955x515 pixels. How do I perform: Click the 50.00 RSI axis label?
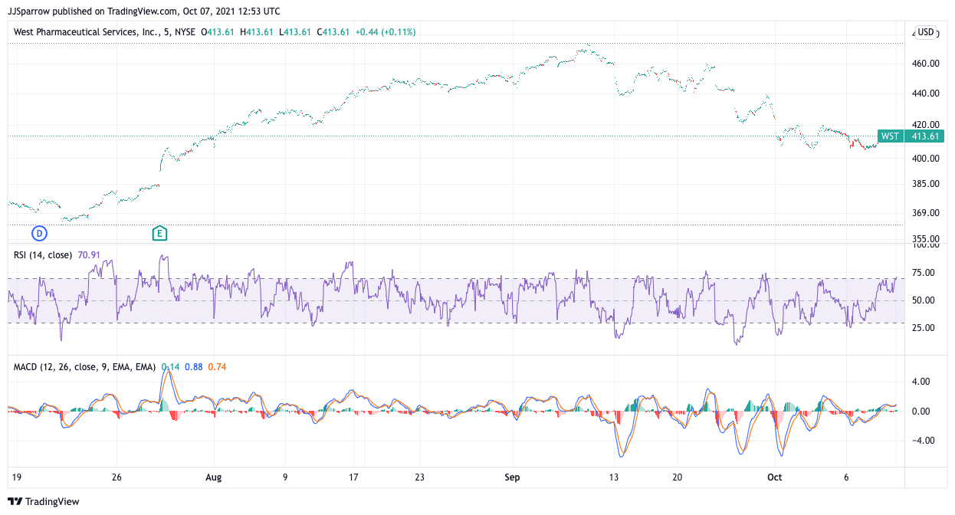tap(924, 300)
